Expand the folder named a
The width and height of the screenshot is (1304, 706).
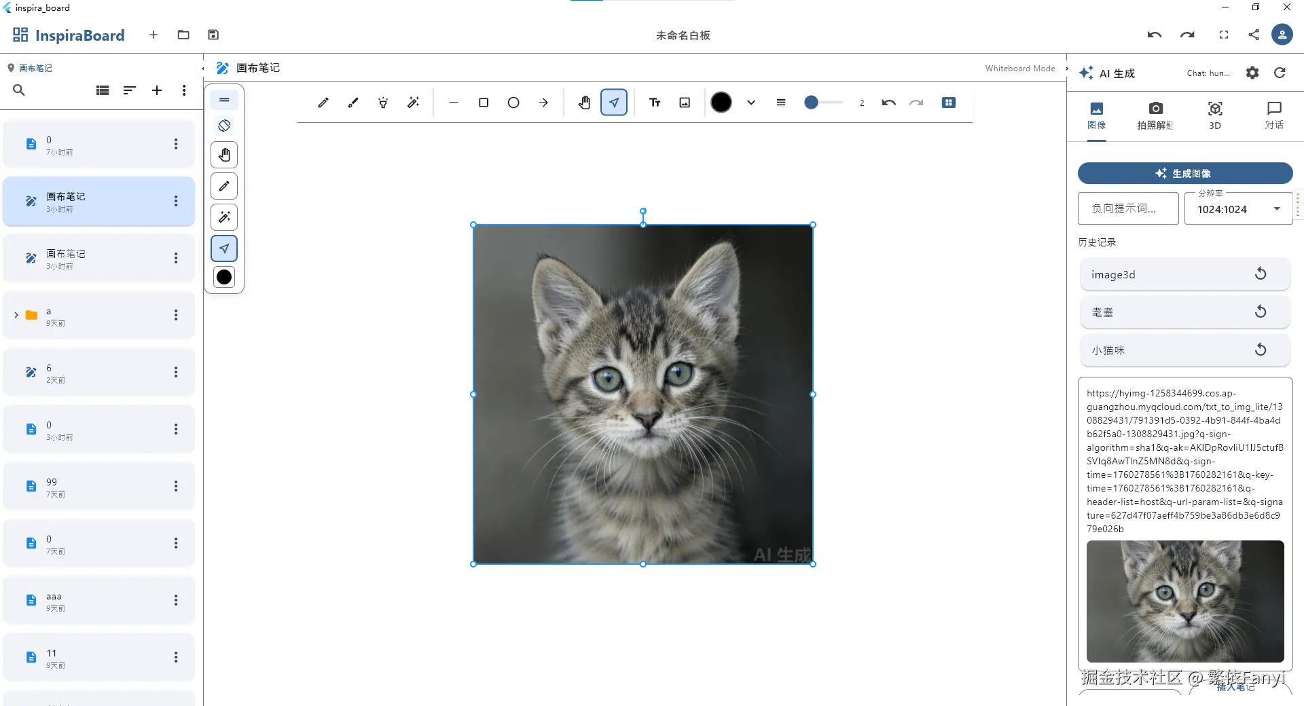coord(16,315)
